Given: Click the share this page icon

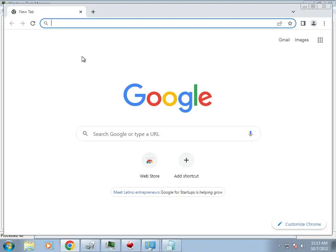Looking at the screenshot, I should [280, 23].
